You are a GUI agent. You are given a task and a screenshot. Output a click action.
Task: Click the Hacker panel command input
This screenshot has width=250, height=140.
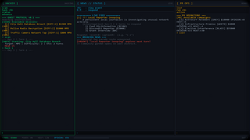[x=38, y=133]
